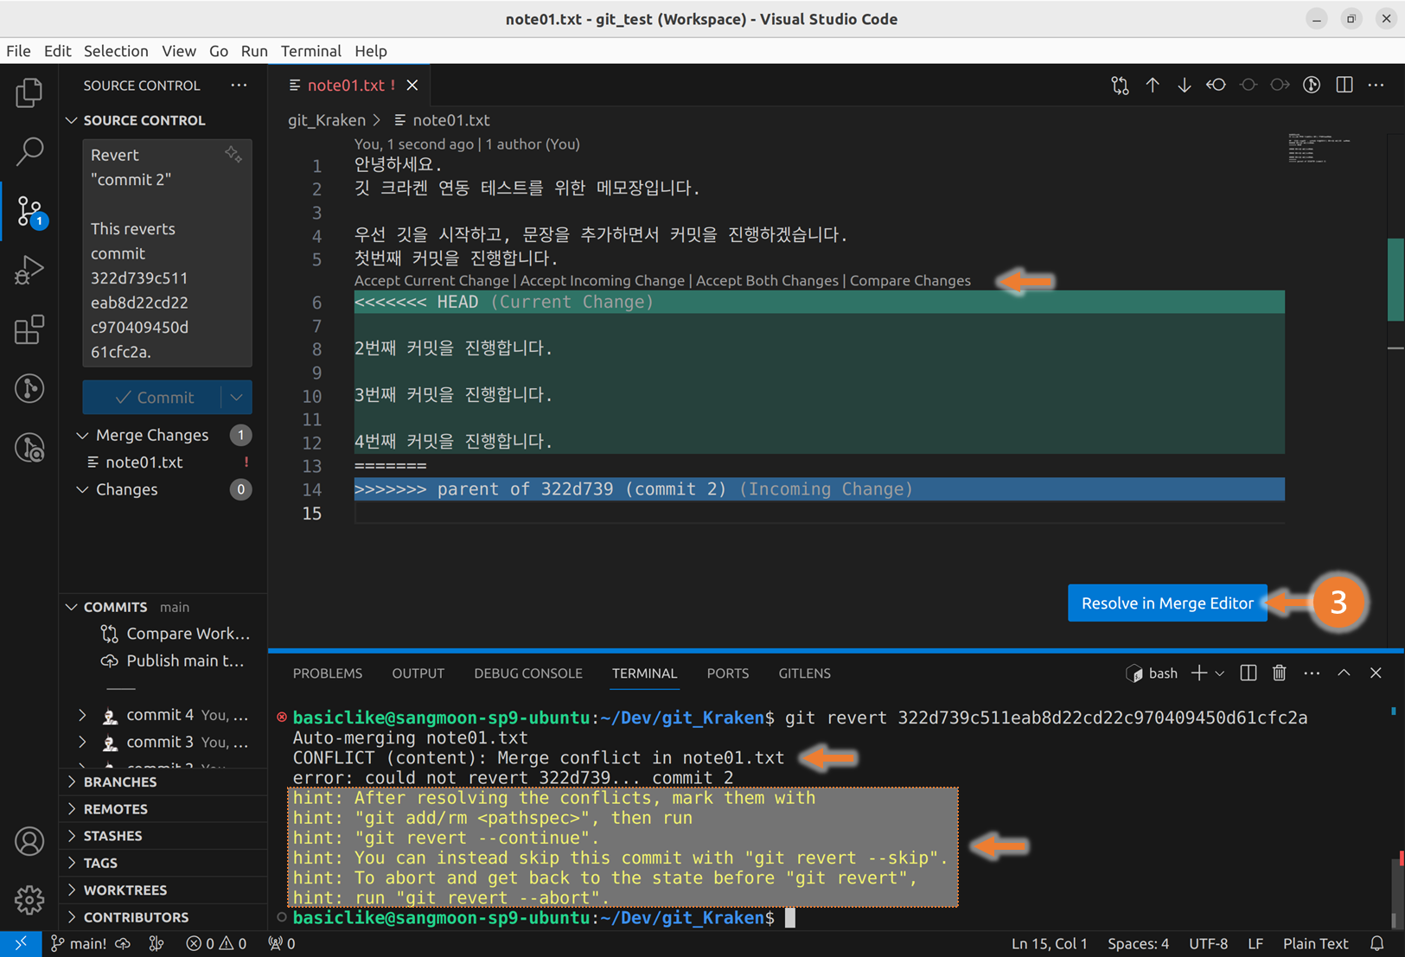Open the GitLens view in activity bar
Image resolution: width=1405 pixels, height=957 pixels.
[29, 388]
